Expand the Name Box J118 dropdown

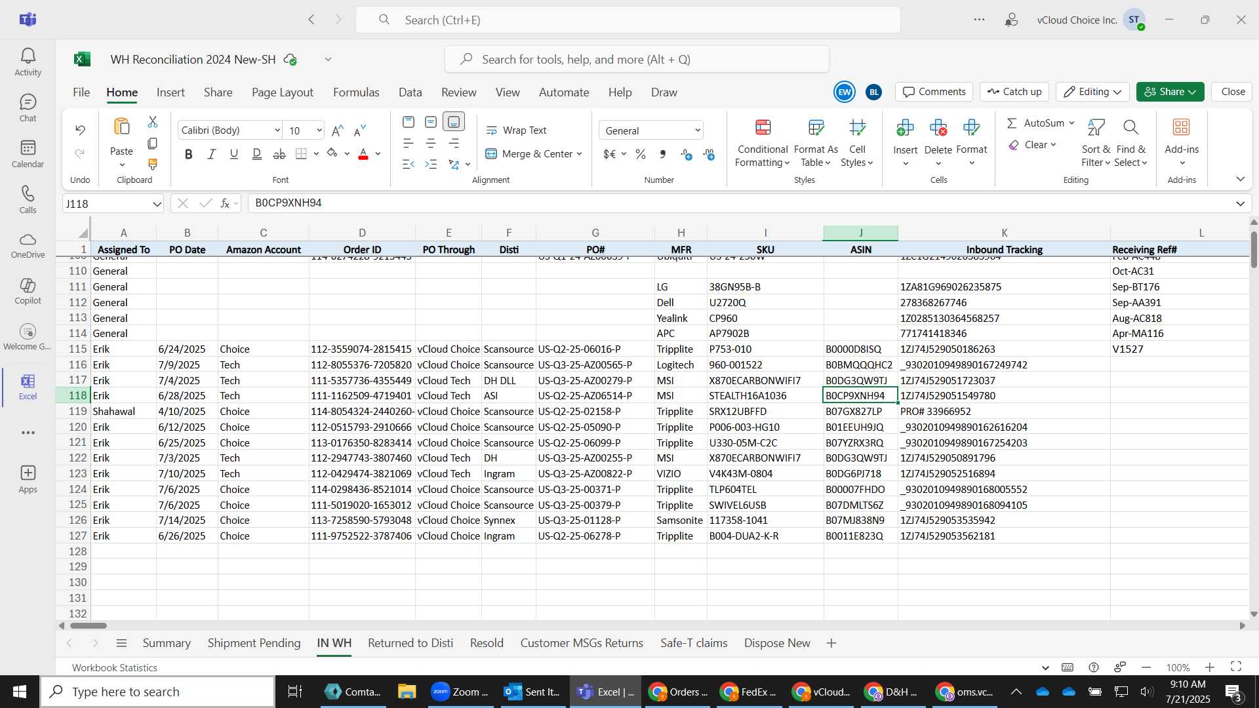157,204
